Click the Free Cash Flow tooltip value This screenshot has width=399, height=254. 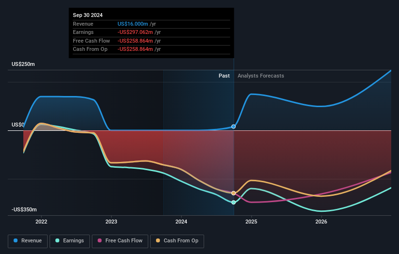(135, 41)
